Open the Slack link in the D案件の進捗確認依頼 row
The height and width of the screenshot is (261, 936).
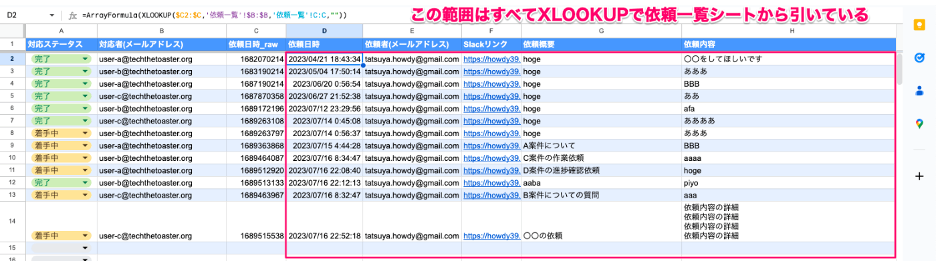pyautogui.click(x=491, y=170)
